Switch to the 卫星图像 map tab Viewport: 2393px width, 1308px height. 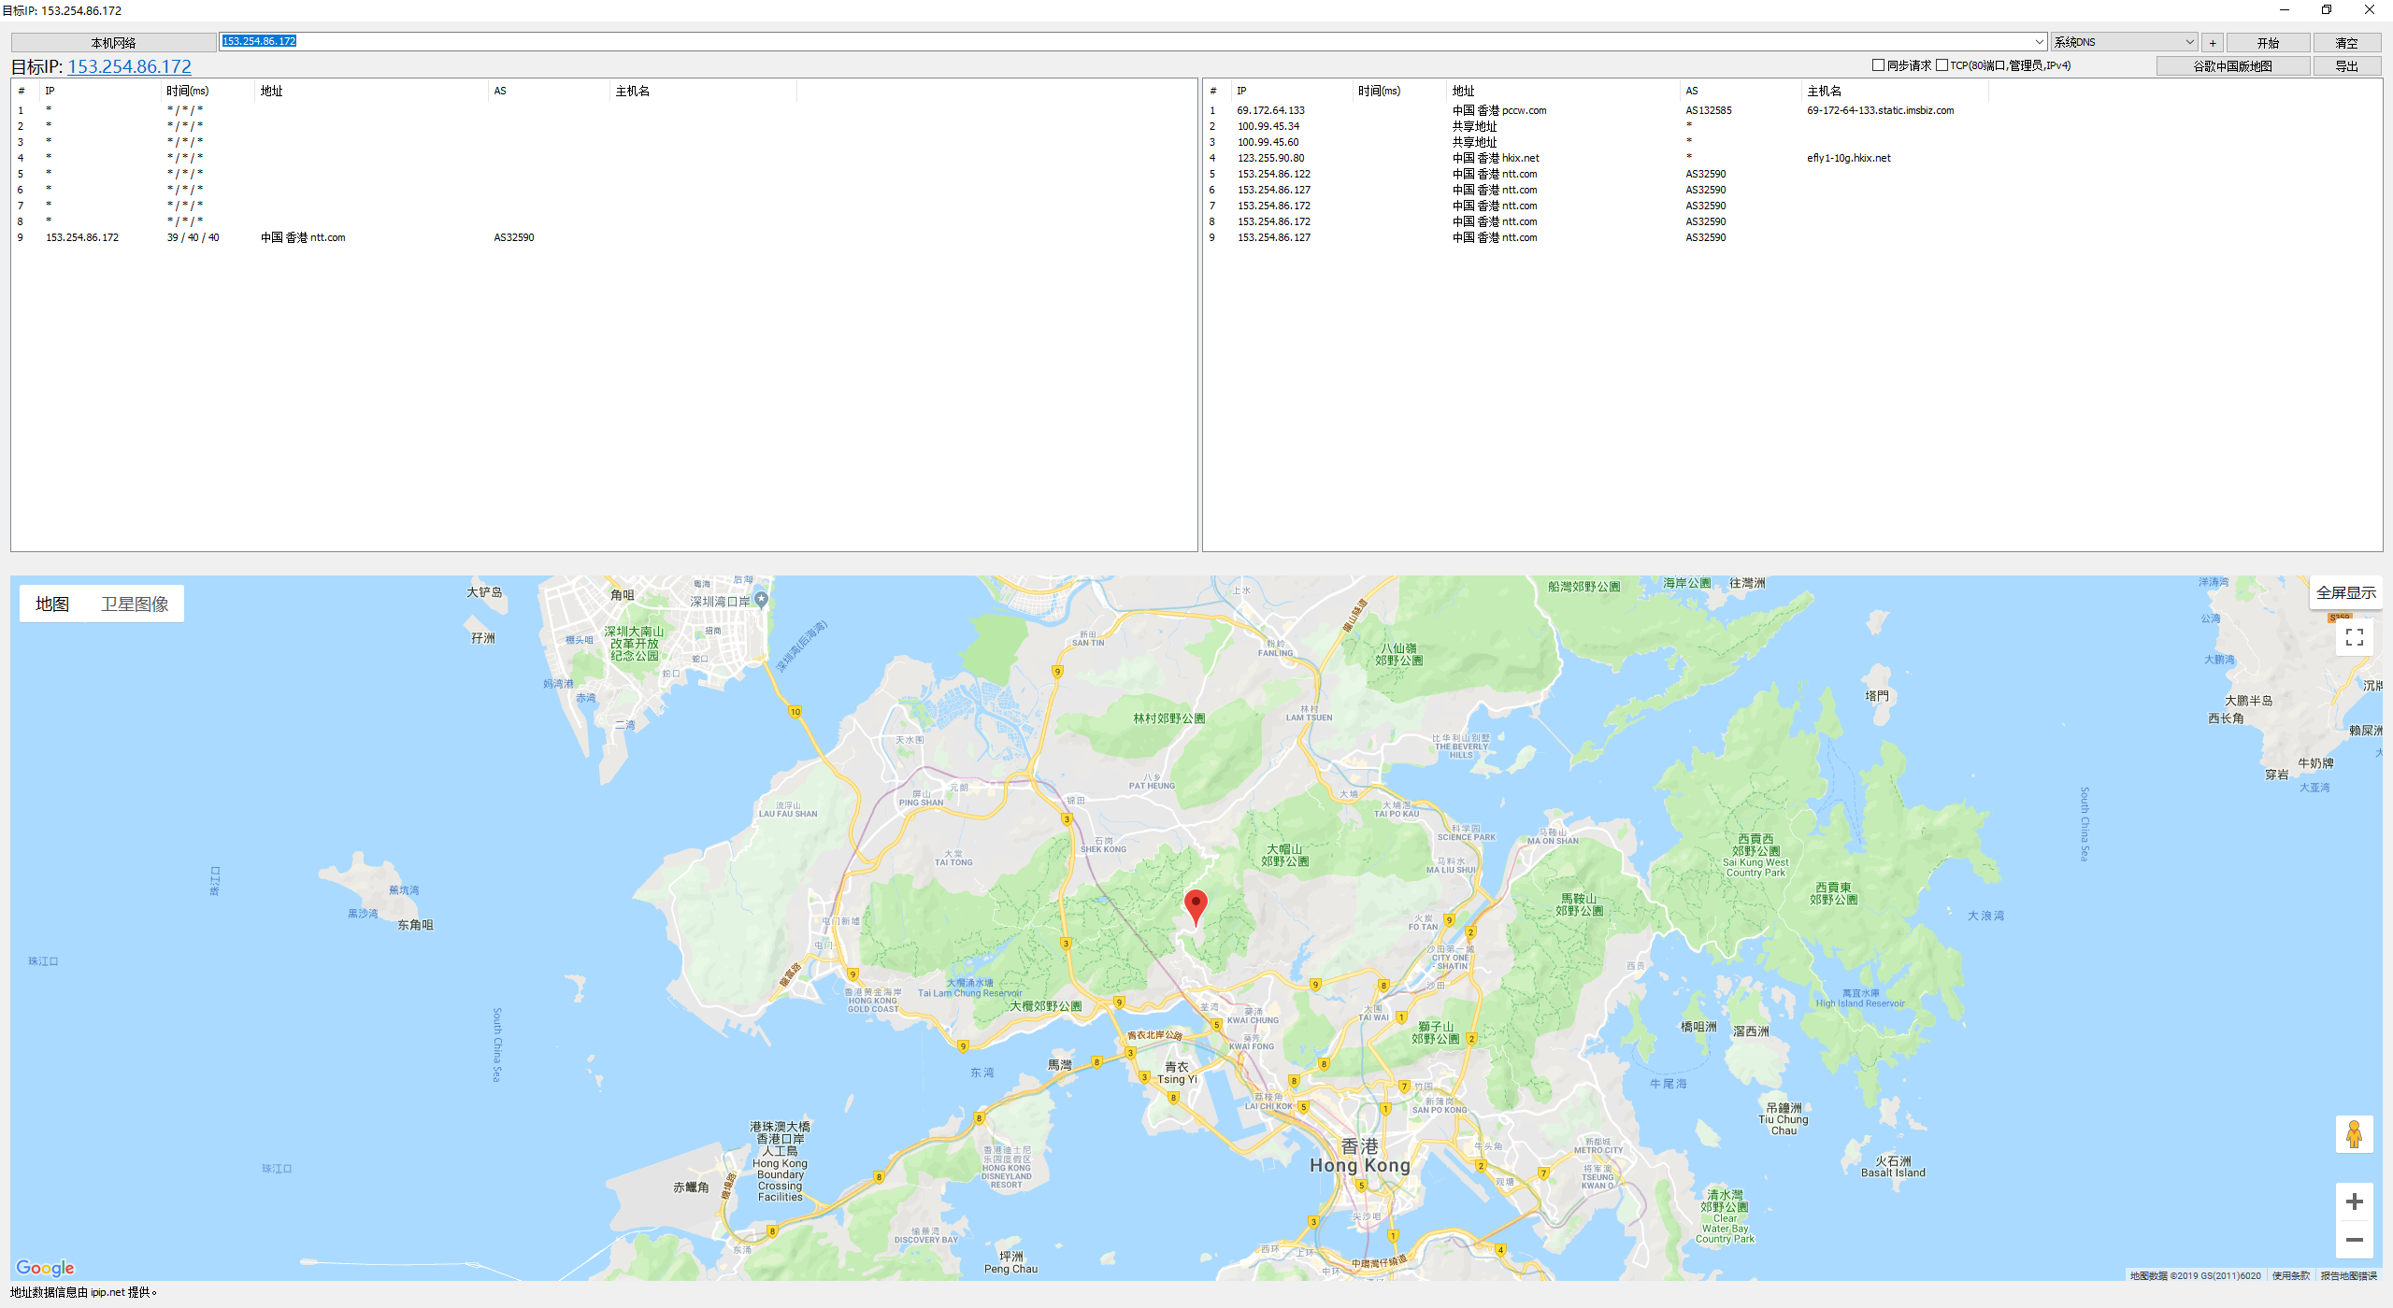[135, 604]
